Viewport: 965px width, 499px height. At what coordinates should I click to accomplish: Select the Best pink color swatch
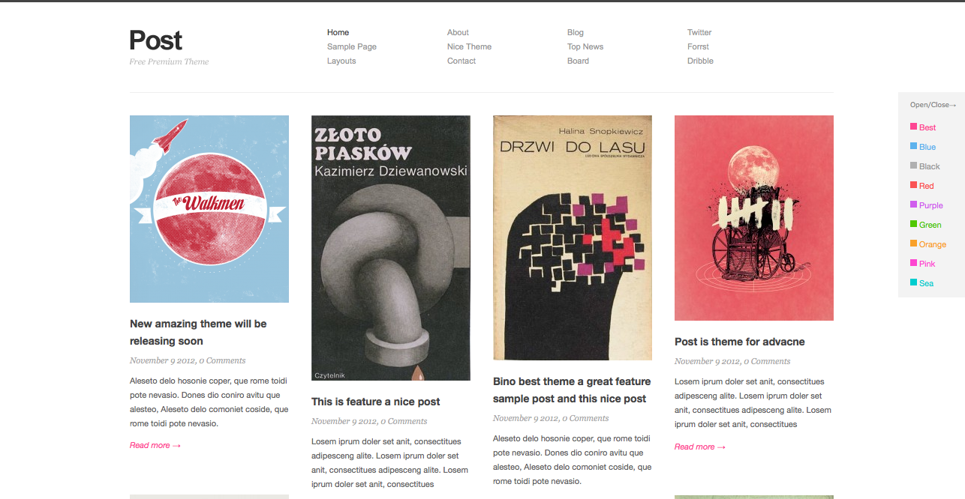pos(914,127)
